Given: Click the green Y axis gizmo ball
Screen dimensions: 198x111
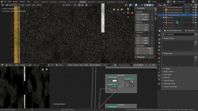Looking at the screenshot, I should point(128,9).
